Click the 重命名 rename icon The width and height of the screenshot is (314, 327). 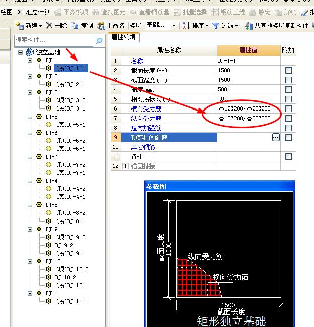click(x=100, y=26)
